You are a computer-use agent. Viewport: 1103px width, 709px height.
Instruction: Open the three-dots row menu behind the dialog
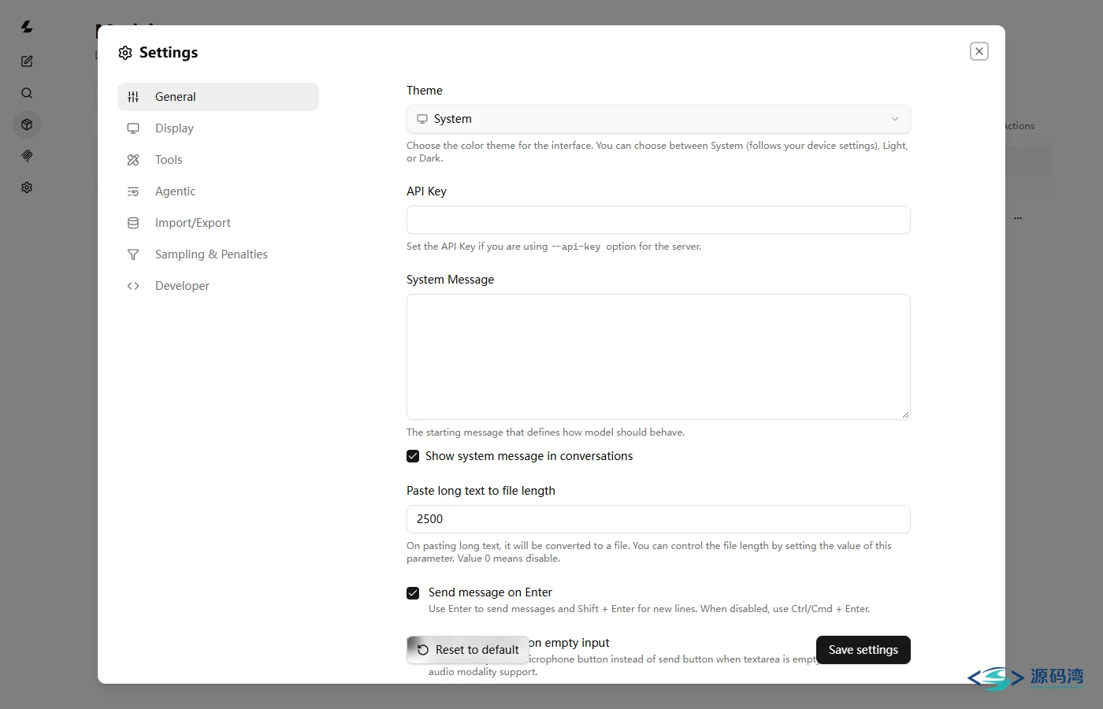tap(1018, 217)
